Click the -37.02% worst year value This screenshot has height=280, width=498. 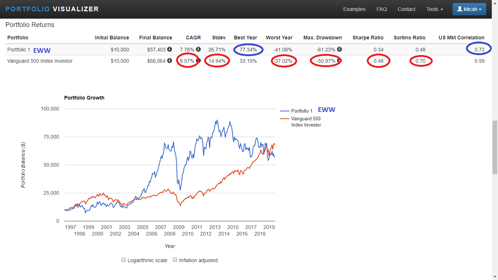(283, 61)
